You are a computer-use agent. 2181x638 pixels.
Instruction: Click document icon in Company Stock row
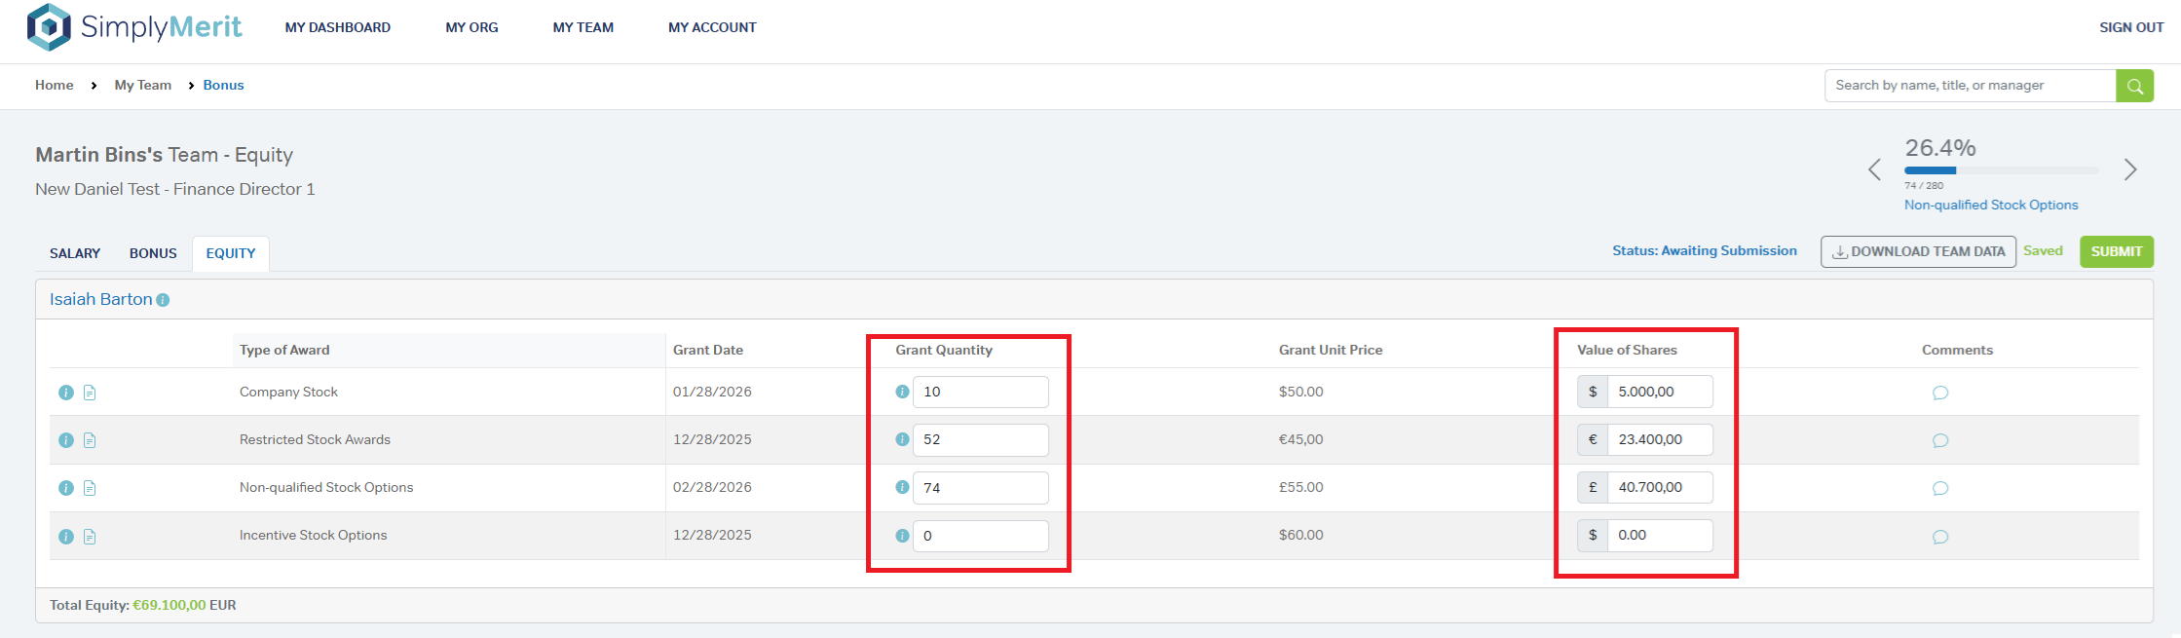90,393
